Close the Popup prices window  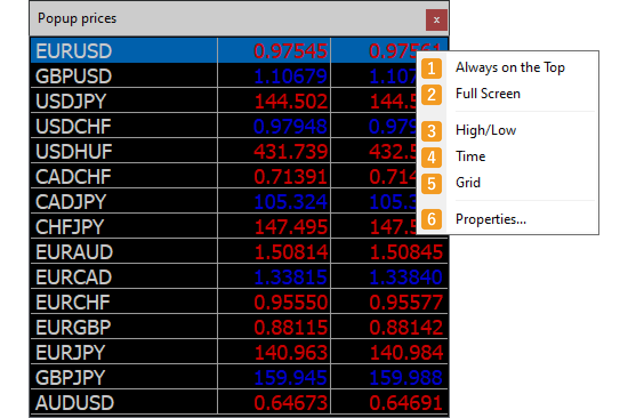[x=437, y=19]
